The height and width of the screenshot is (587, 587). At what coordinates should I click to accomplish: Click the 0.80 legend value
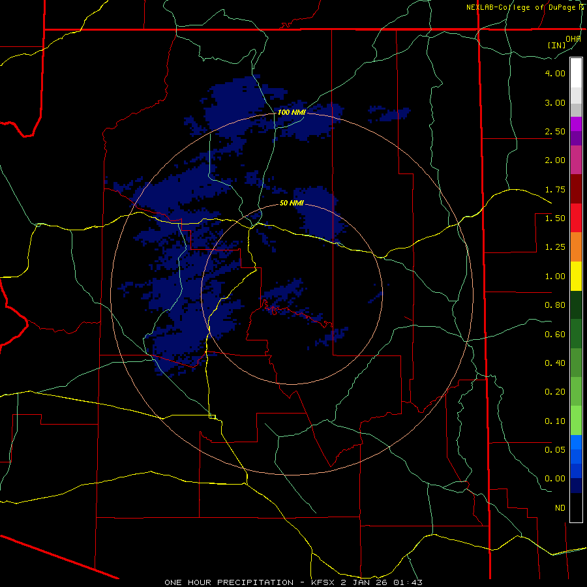555,305
